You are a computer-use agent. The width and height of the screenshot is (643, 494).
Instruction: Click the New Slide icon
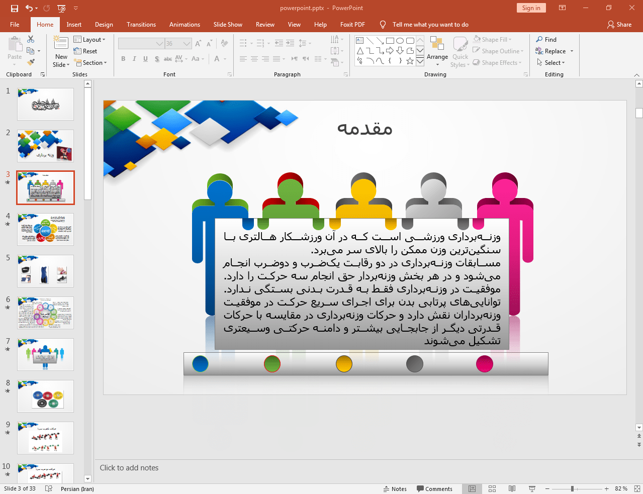pyautogui.click(x=61, y=43)
